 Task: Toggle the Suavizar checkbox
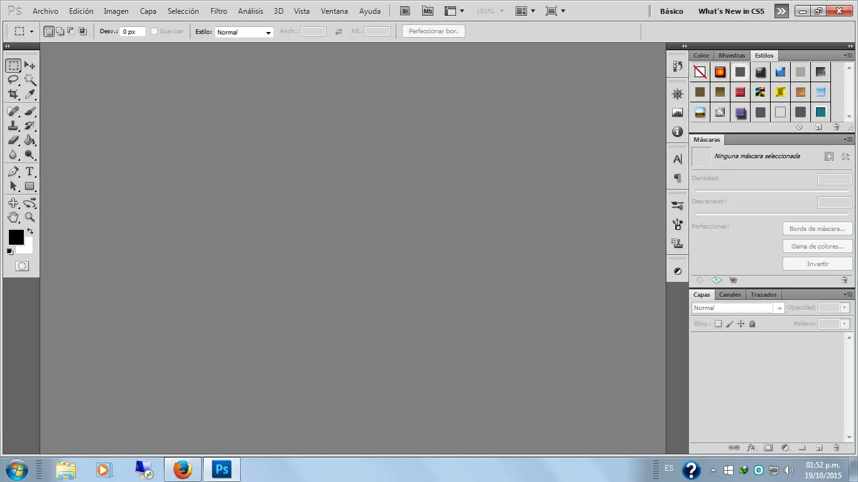pyautogui.click(x=155, y=31)
